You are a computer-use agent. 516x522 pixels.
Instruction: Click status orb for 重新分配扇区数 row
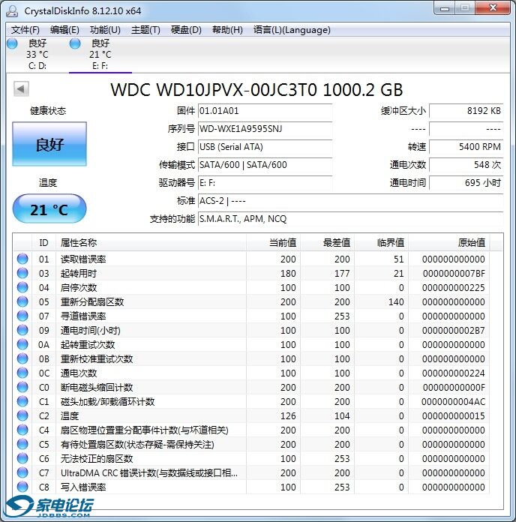(x=22, y=301)
